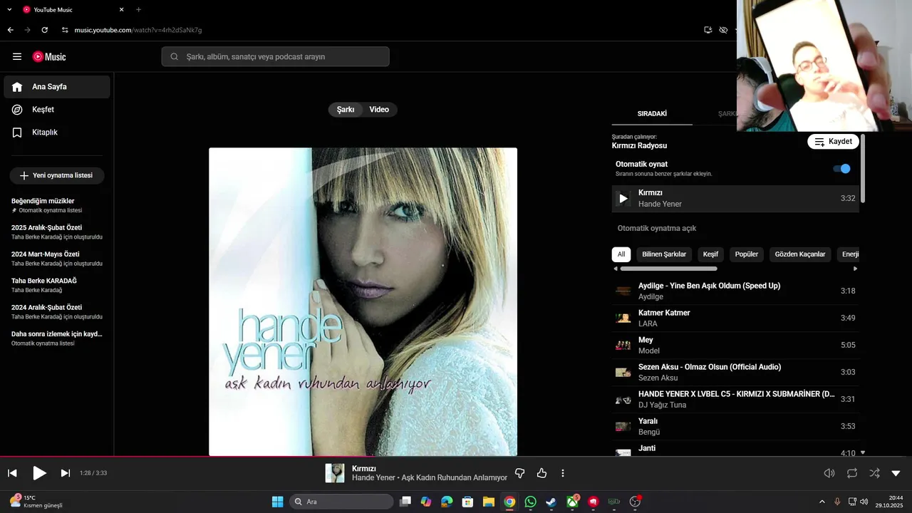
Task: Select the Keşif filter chip
Action: [x=710, y=254]
